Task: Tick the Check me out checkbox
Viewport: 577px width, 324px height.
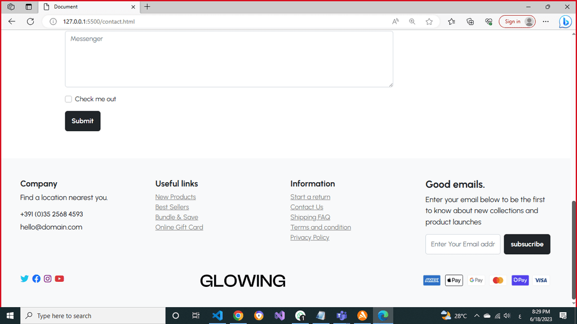Action: pyautogui.click(x=68, y=99)
